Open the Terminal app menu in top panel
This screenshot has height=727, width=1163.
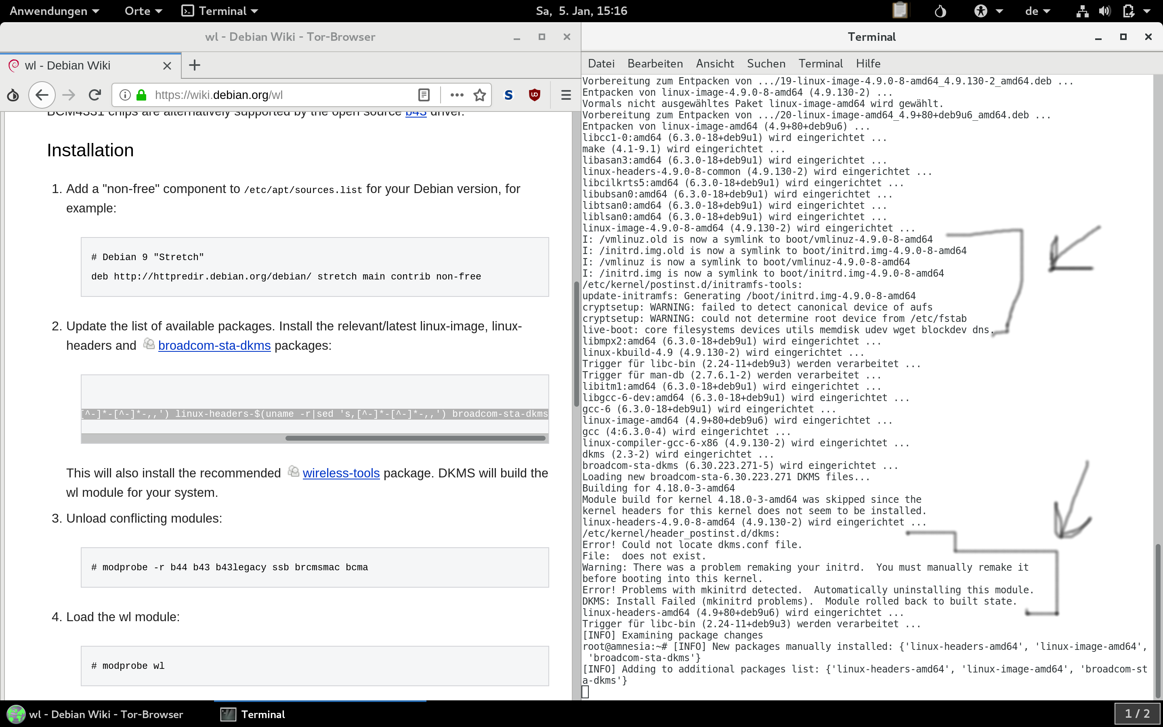[x=220, y=11]
